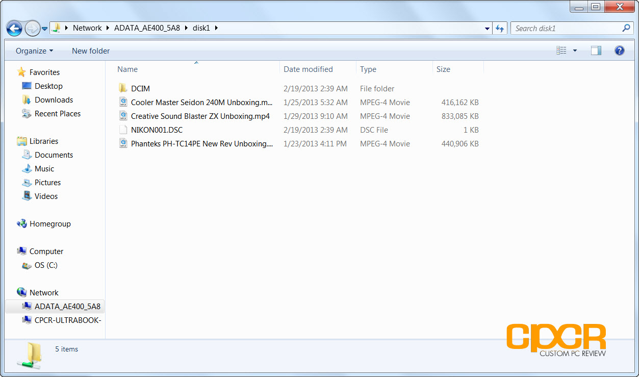Open Downloads in the navigation pane
Image resolution: width=639 pixels, height=377 pixels.
click(54, 99)
